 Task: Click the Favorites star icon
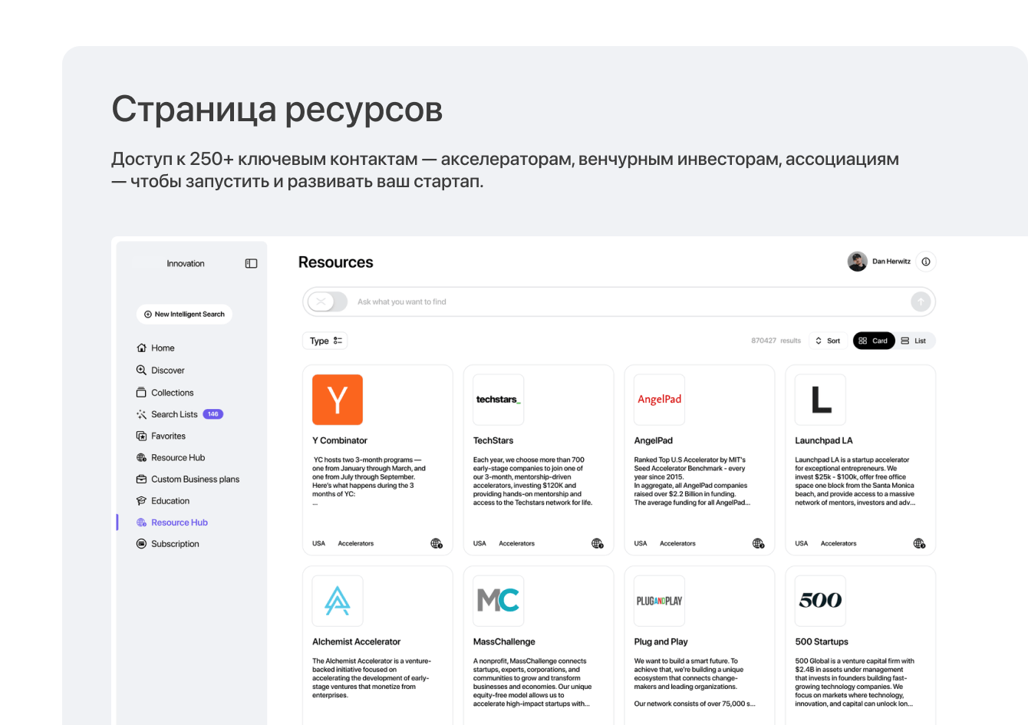pos(141,436)
